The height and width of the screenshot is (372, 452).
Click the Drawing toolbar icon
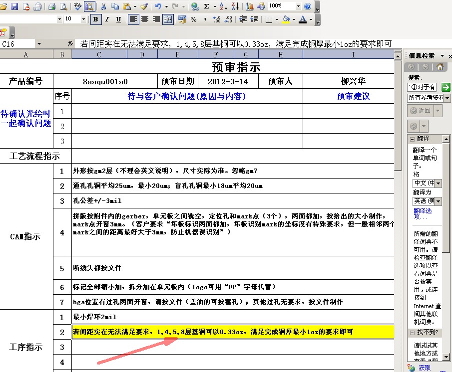pos(261,6)
